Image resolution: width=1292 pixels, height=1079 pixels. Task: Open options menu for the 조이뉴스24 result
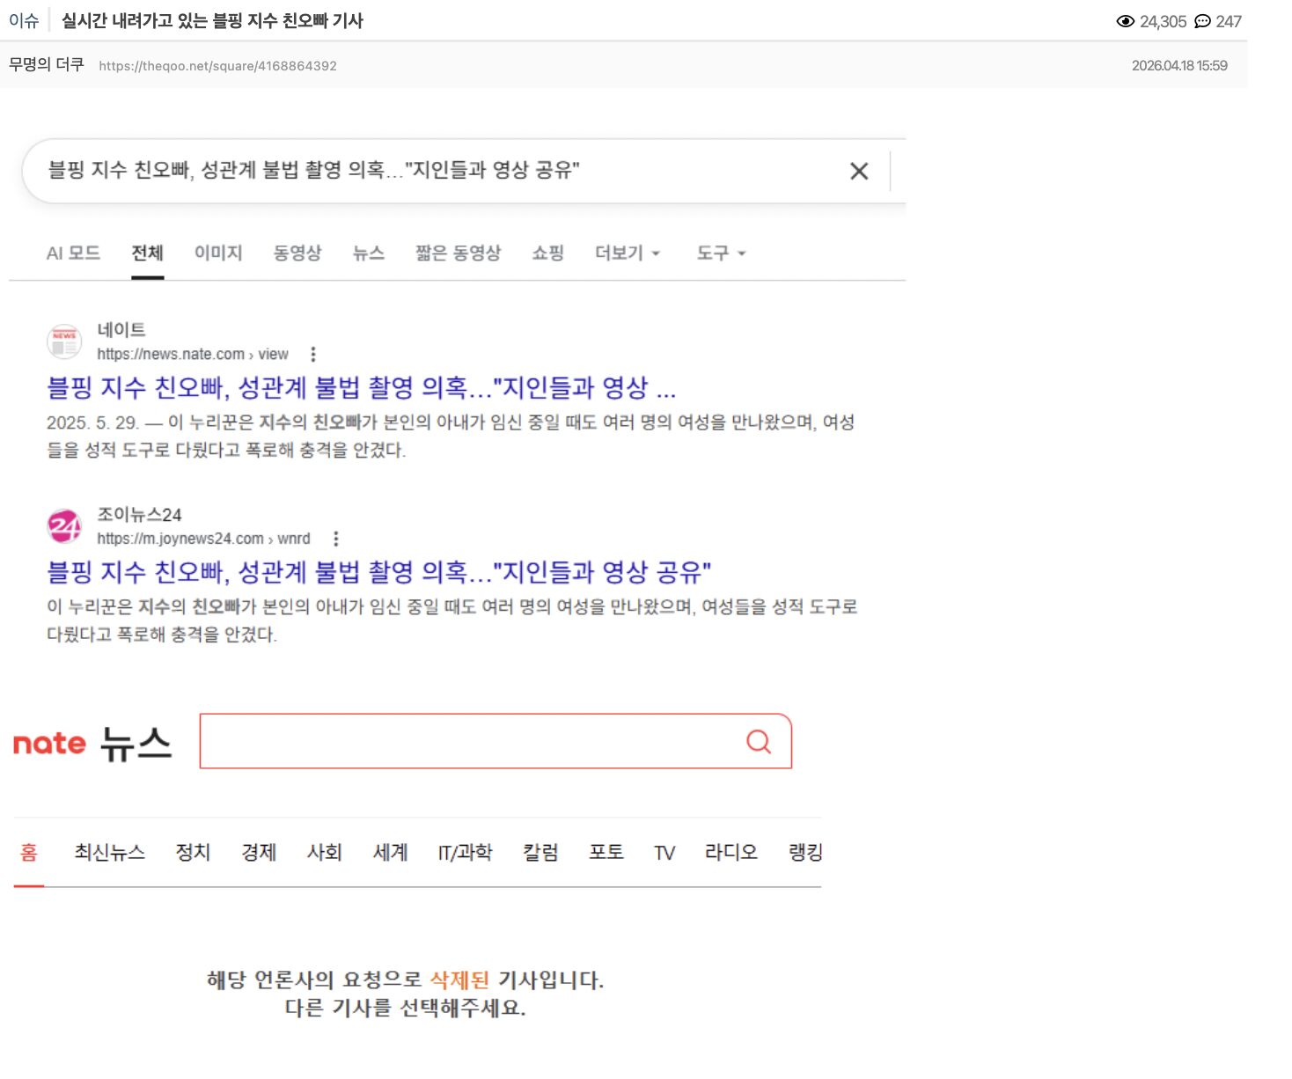pyautogui.click(x=336, y=539)
